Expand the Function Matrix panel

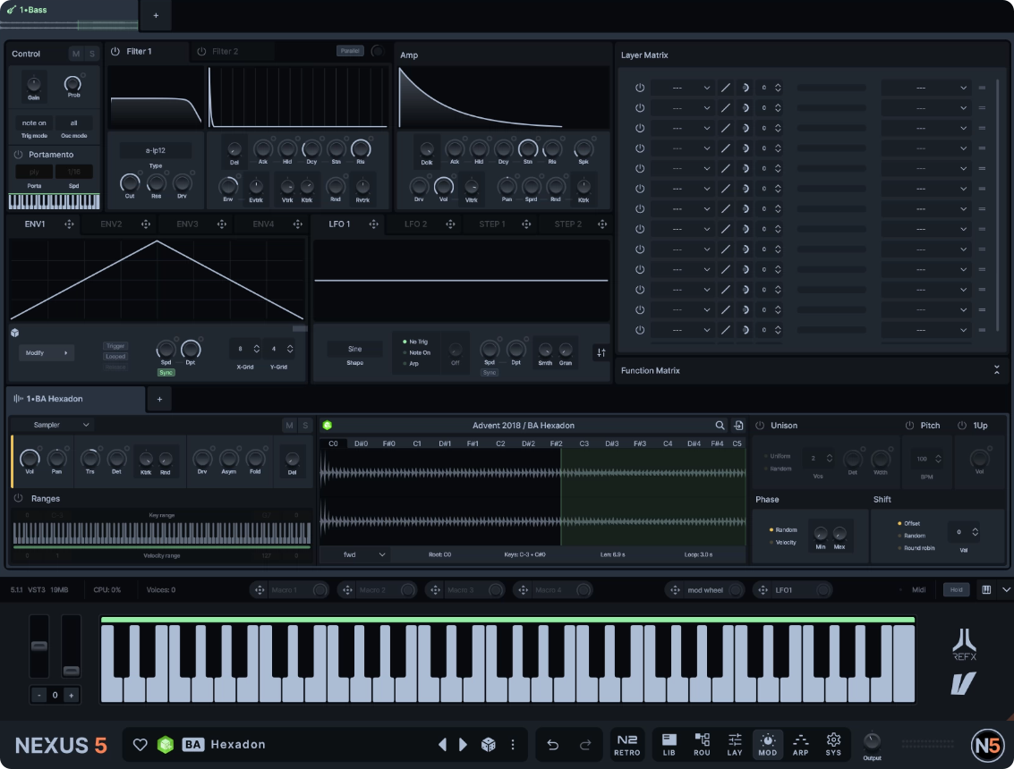pos(996,370)
